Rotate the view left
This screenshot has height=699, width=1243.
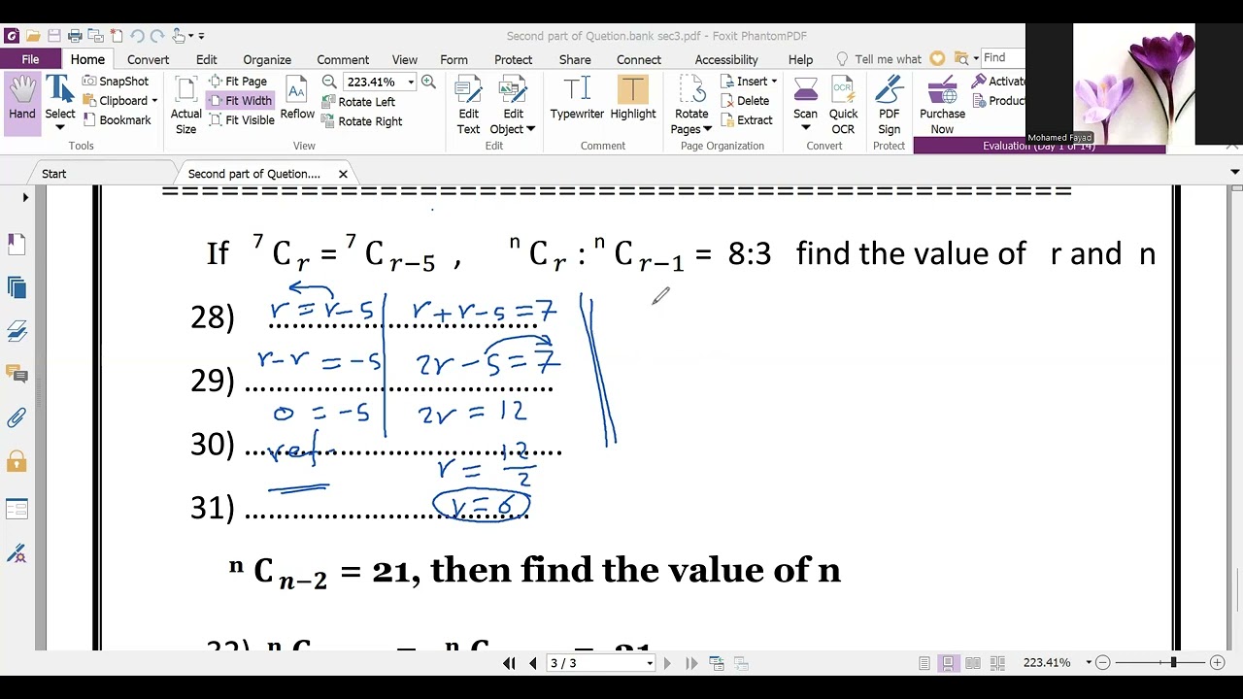click(357, 102)
